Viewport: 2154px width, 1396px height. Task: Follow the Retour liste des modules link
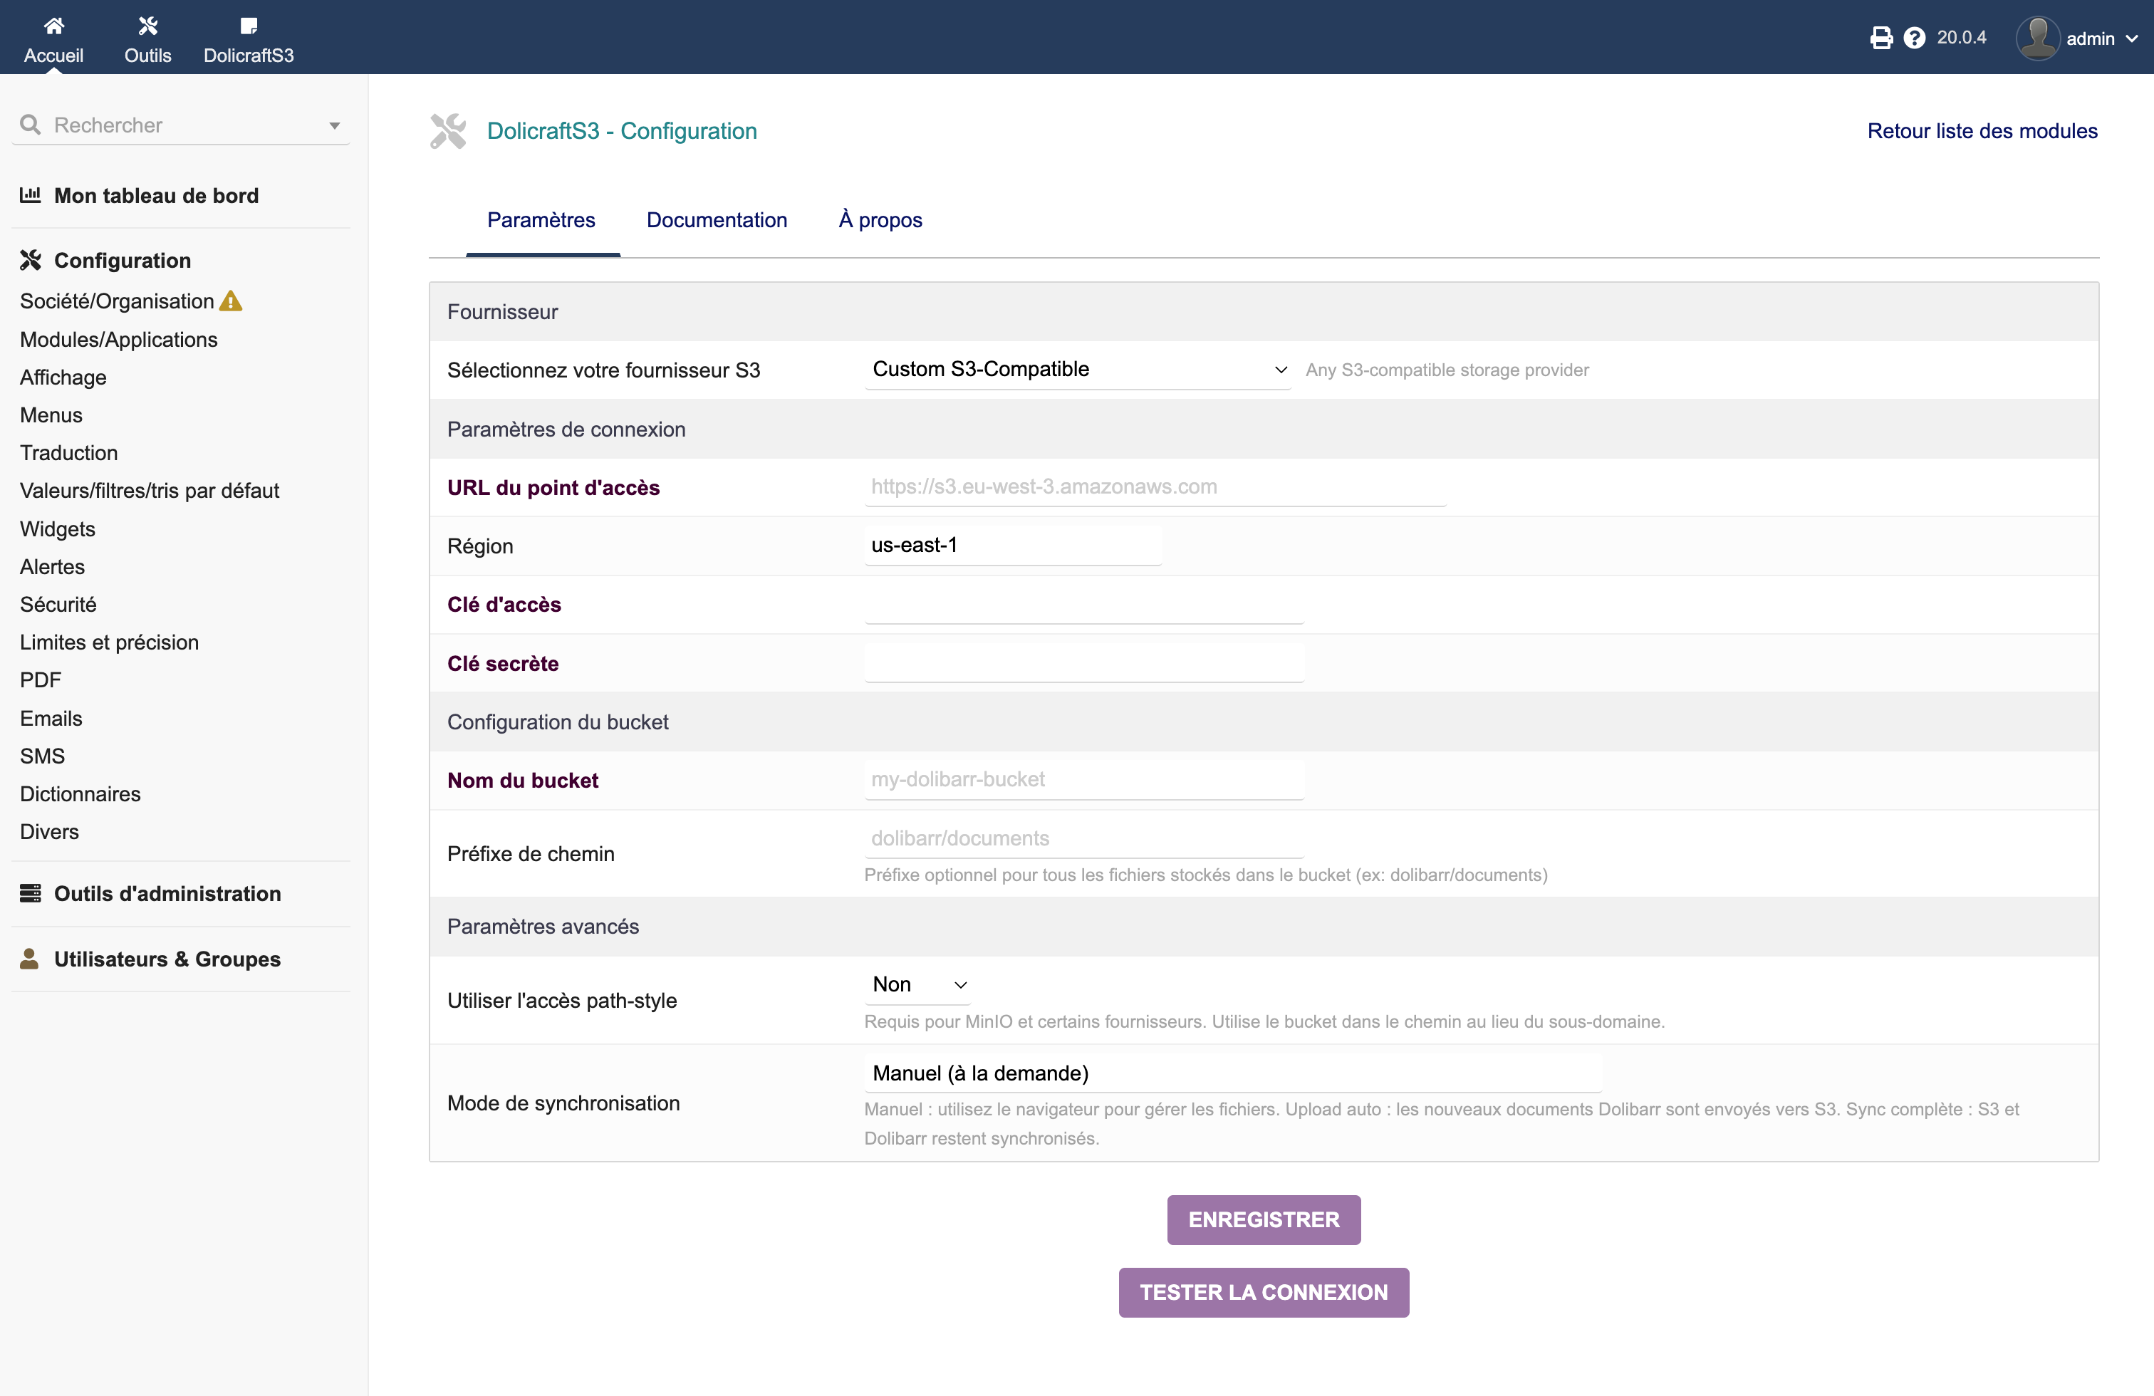(1981, 131)
